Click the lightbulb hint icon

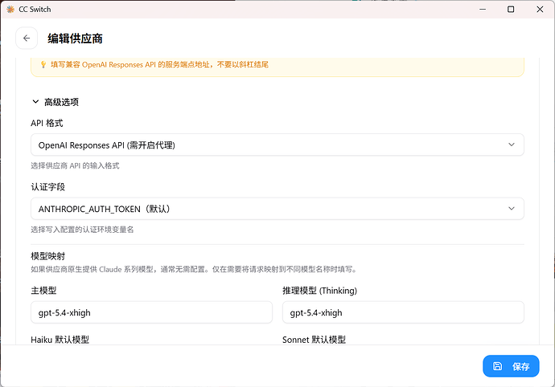(43, 65)
